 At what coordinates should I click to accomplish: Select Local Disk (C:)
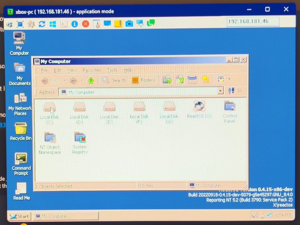coord(49,113)
